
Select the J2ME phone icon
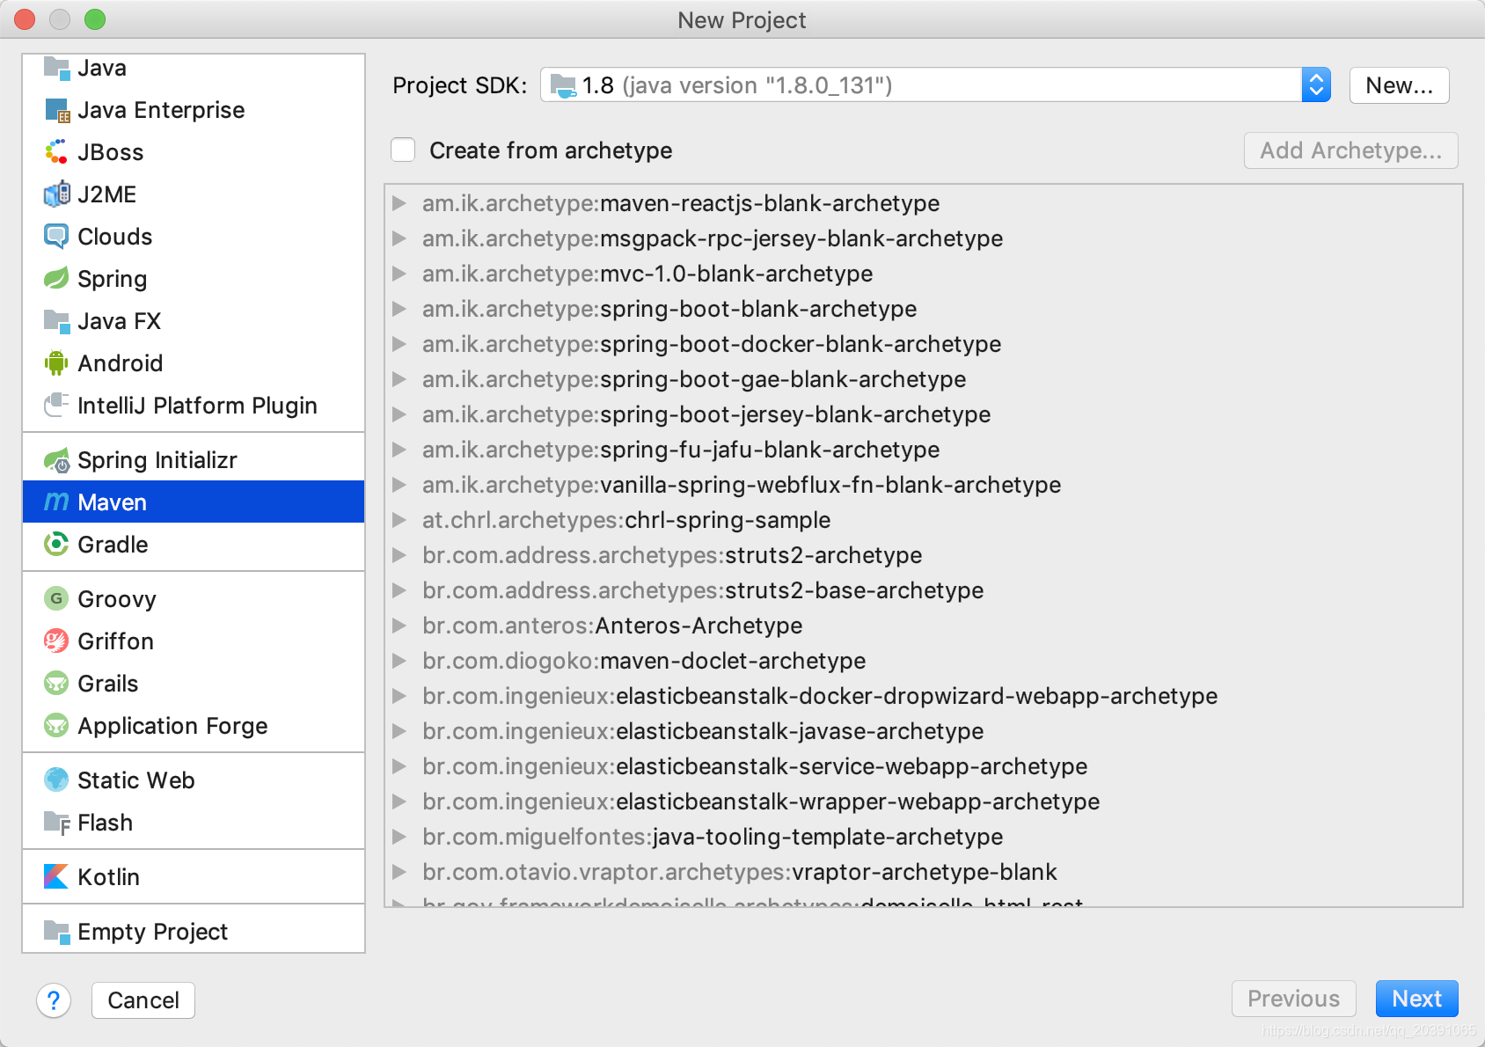(x=56, y=194)
